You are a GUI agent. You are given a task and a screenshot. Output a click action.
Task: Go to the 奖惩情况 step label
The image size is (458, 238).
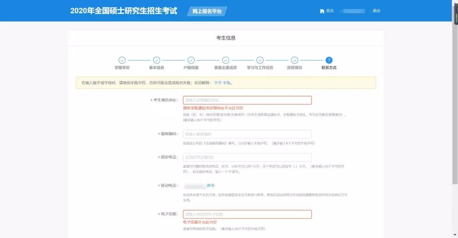[x=294, y=67]
